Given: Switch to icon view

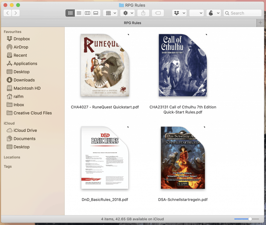Looking at the screenshot, I should tap(70, 13).
